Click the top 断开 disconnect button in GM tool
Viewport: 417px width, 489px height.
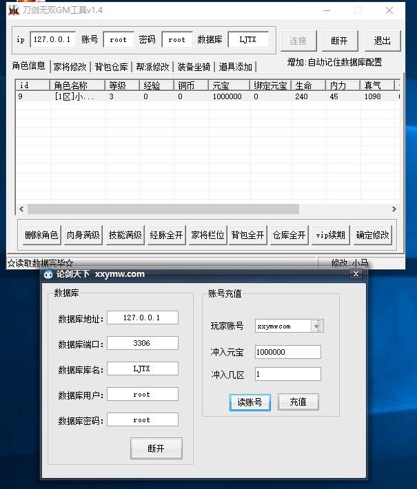[340, 41]
